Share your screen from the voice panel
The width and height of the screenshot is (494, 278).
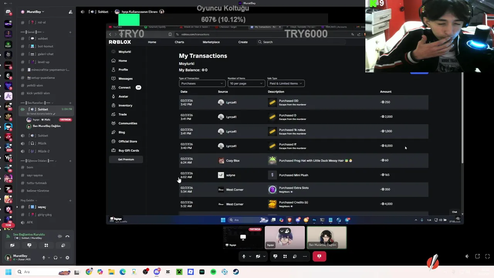coord(29,245)
